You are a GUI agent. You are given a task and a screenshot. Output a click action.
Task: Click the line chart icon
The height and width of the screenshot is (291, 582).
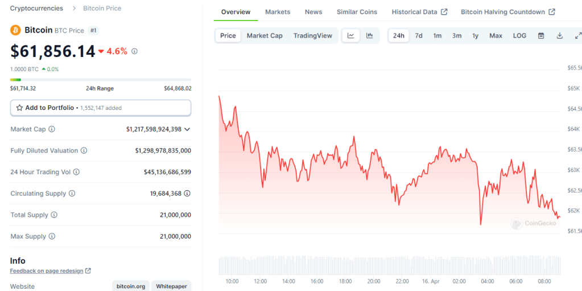(x=351, y=36)
